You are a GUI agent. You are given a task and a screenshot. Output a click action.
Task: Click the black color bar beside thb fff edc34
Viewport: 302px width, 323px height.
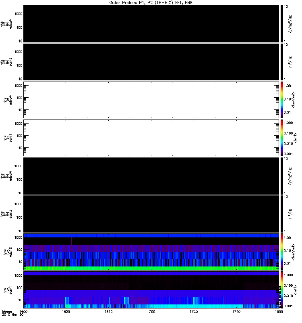coord(282,24)
